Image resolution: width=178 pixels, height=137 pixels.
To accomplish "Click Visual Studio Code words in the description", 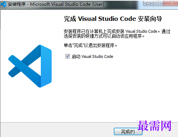I will [141, 31].
